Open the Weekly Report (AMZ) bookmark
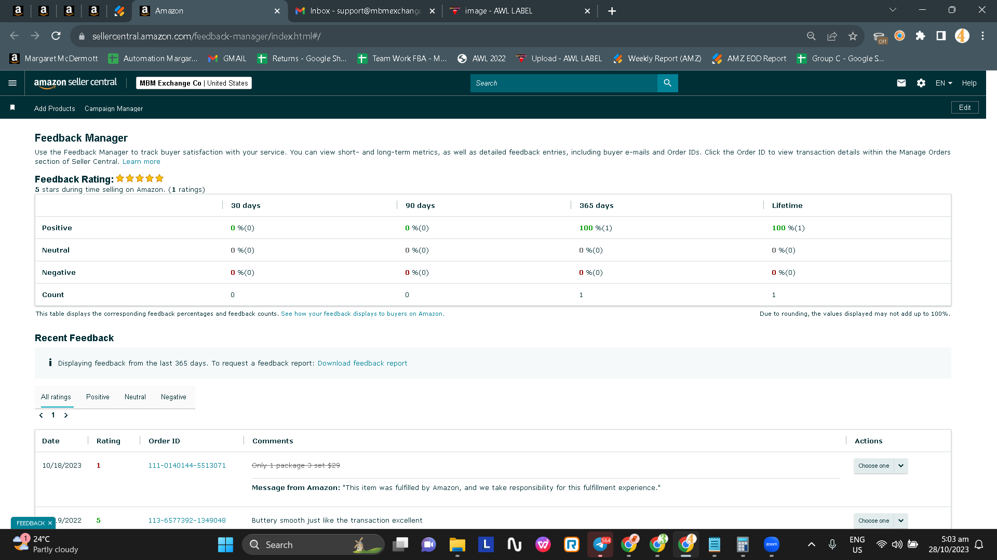The width and height of the screenshot is (997, 560). pos(657,59)
